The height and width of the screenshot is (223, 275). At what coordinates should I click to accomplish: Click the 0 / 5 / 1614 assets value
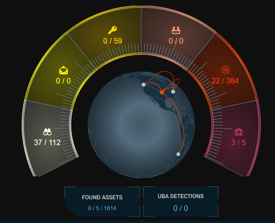click(x=102, y=208)
